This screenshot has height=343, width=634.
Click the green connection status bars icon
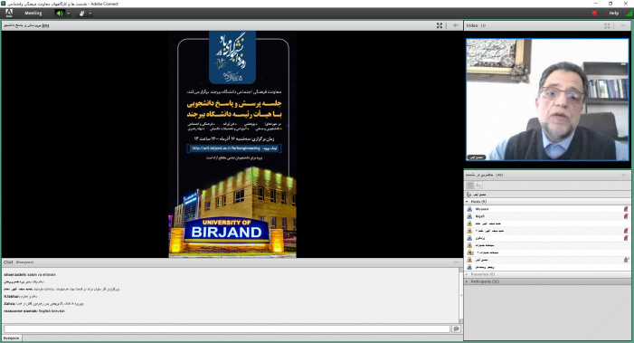629,14
